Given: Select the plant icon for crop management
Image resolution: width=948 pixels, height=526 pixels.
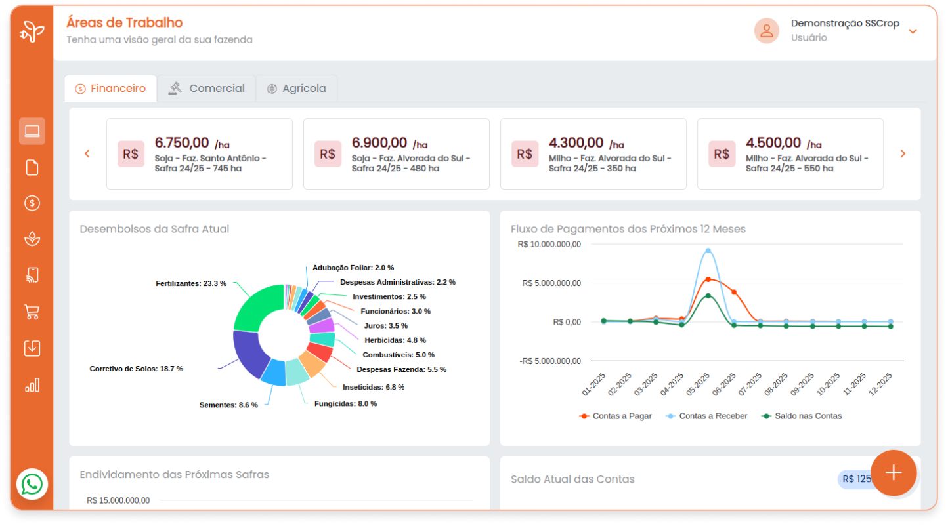Looking at the screenshot, I should [x=32, y=239].
